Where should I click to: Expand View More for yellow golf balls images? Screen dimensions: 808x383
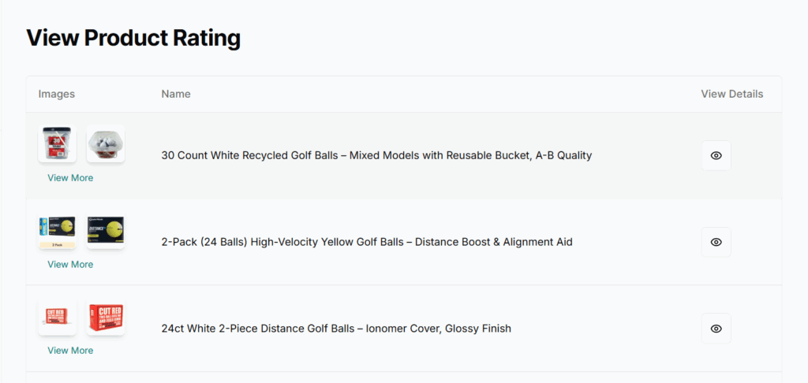(70, 265)
